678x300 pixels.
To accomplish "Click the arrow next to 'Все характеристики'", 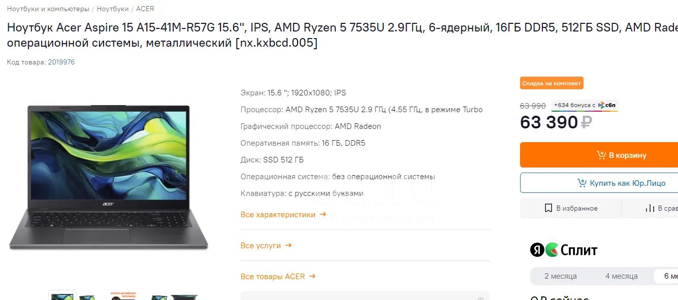I will 322,214.
